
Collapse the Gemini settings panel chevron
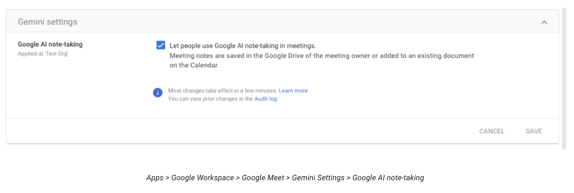544,22
